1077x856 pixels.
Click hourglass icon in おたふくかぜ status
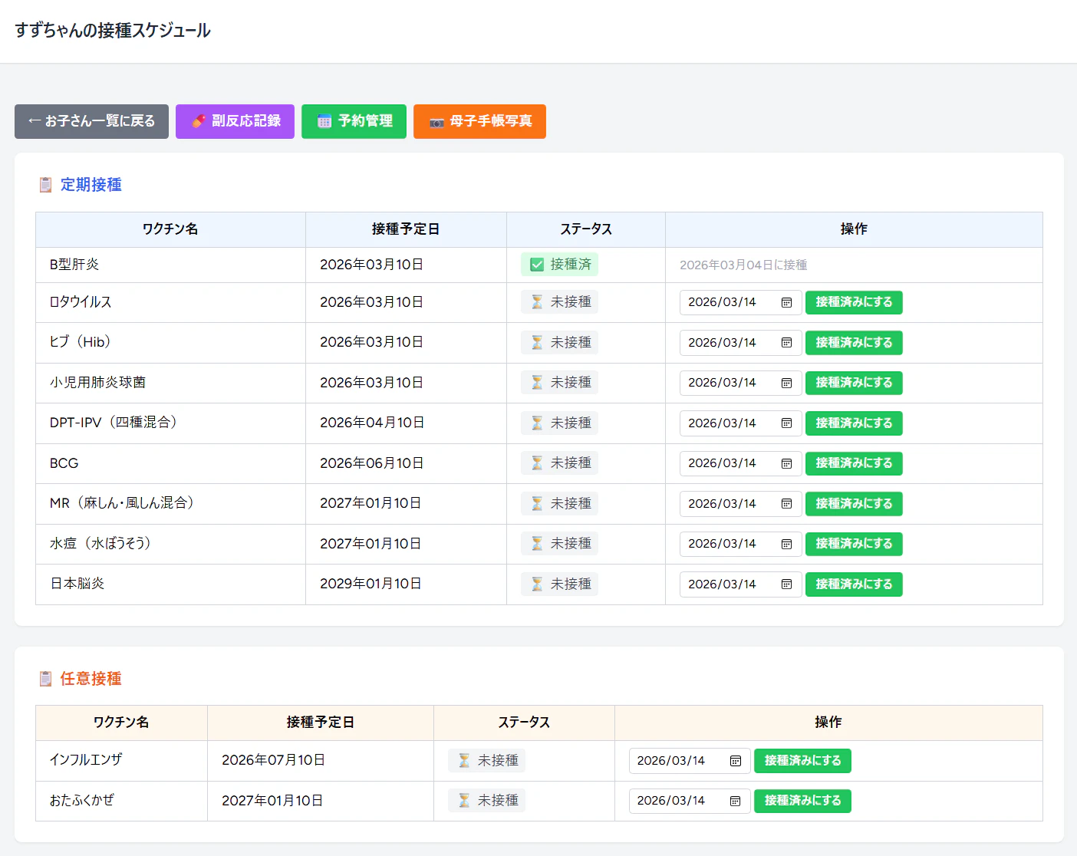point(464,801)
